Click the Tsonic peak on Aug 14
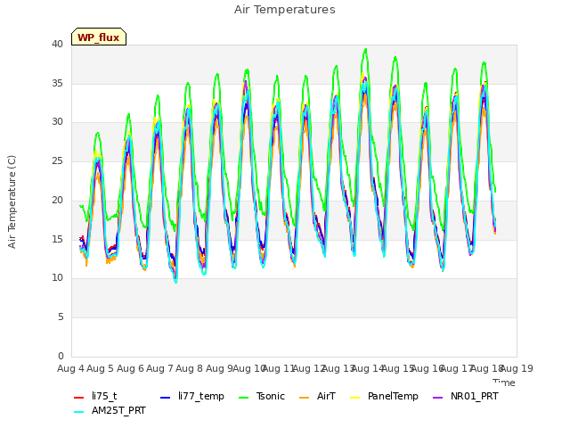The image size is (570, 428). (x=366, y=49)
